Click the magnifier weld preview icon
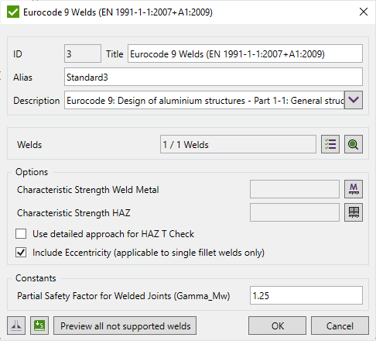Viewport: 376px width, 341px height. tap(354, 144)
